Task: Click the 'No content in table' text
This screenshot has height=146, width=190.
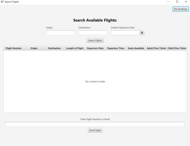Action: [95, 82]
